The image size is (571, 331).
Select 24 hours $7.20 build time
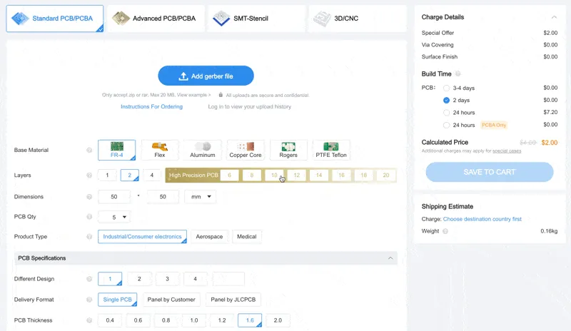[446, 113]
